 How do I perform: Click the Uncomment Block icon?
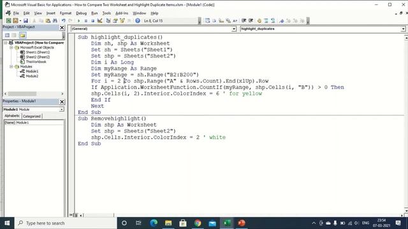point(273,21)
